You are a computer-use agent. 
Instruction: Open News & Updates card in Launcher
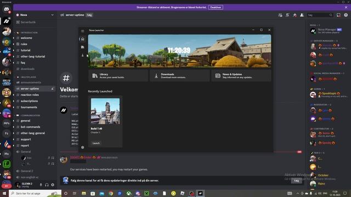(241, 76)
